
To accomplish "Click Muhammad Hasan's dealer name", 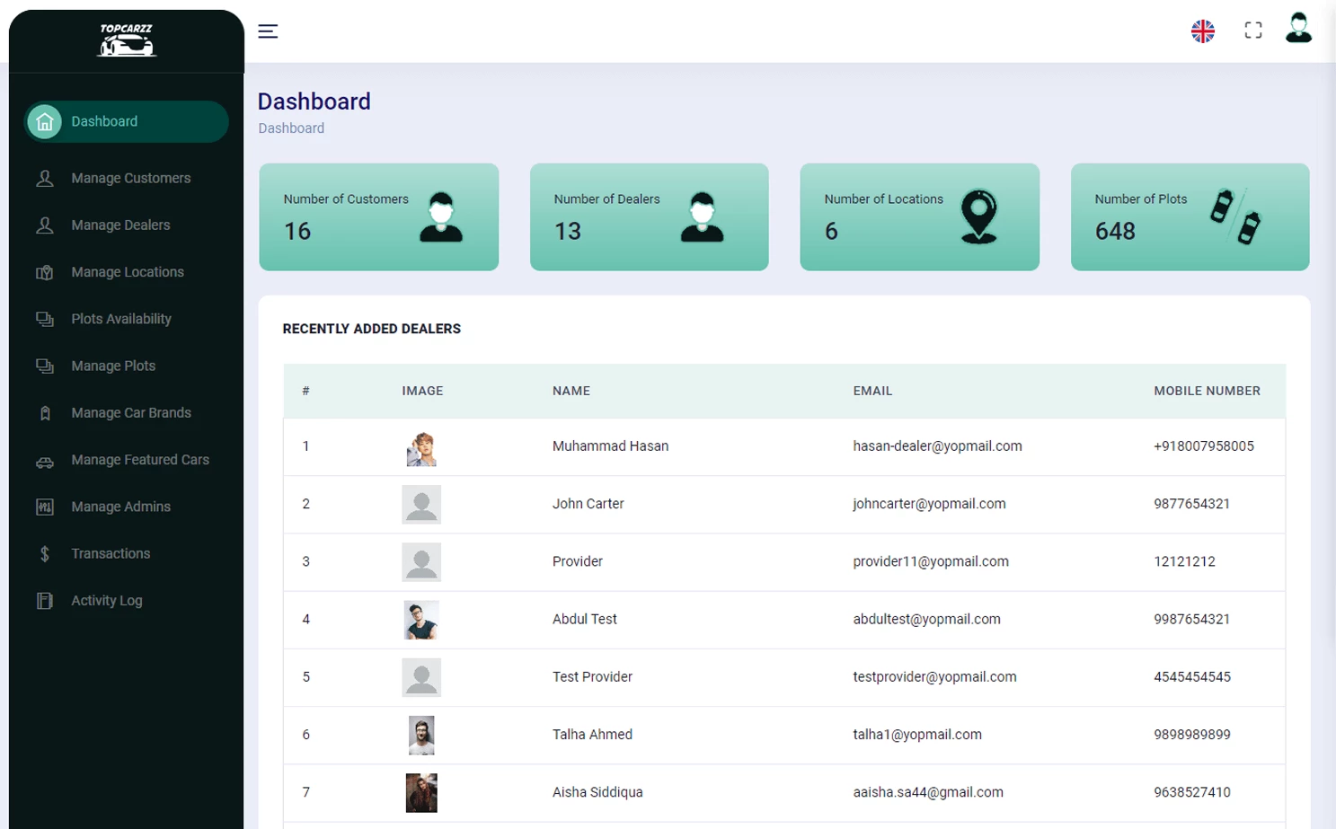I will pyautogui.click(x=610, y=445).
